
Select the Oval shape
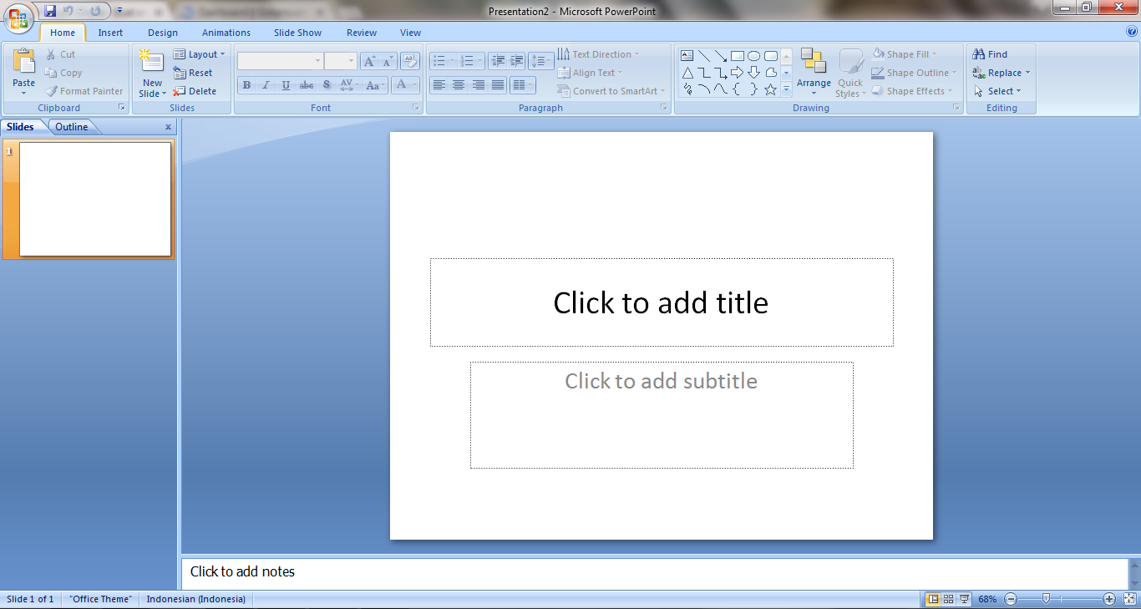(754, 56)
